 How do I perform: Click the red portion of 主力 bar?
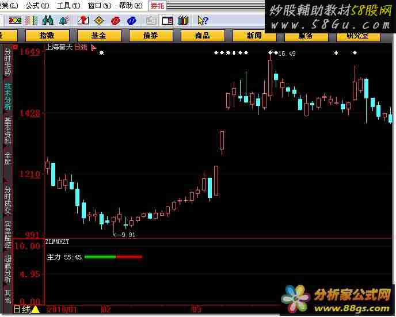click(129, 257)
